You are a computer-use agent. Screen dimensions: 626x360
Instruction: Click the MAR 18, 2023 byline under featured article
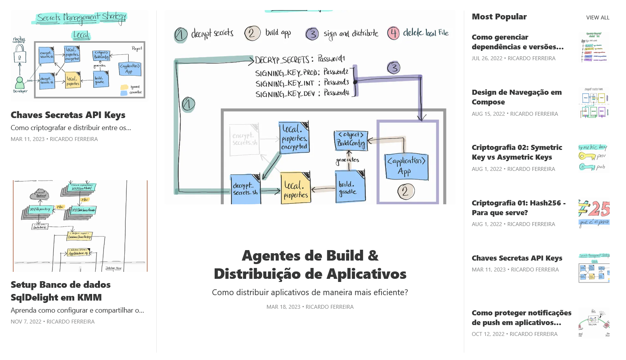click(310, 307)
